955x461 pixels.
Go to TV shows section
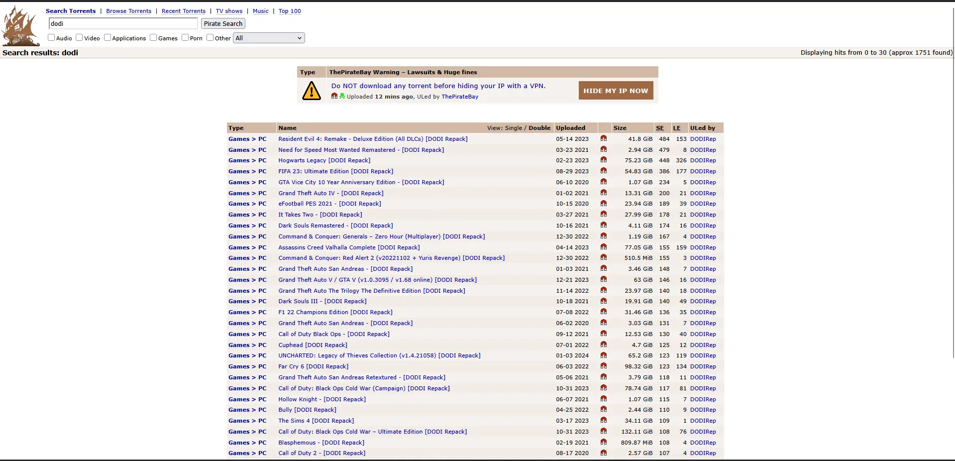229,11
